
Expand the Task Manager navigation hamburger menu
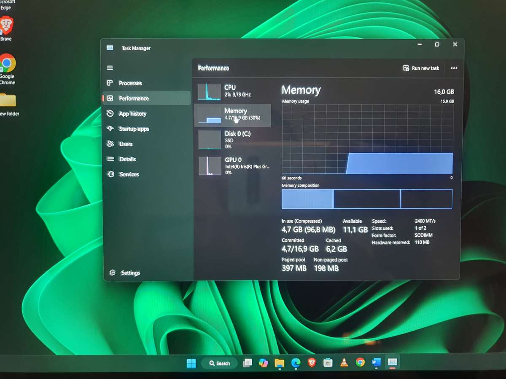coord(110,68)
